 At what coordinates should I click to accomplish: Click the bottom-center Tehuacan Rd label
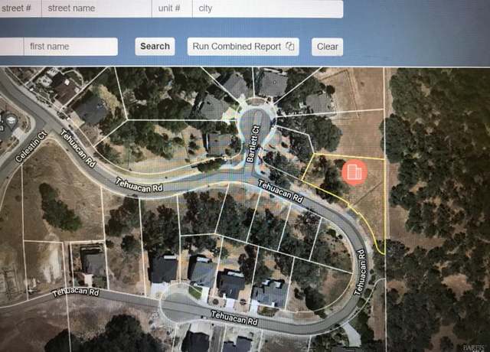point(234,318)
